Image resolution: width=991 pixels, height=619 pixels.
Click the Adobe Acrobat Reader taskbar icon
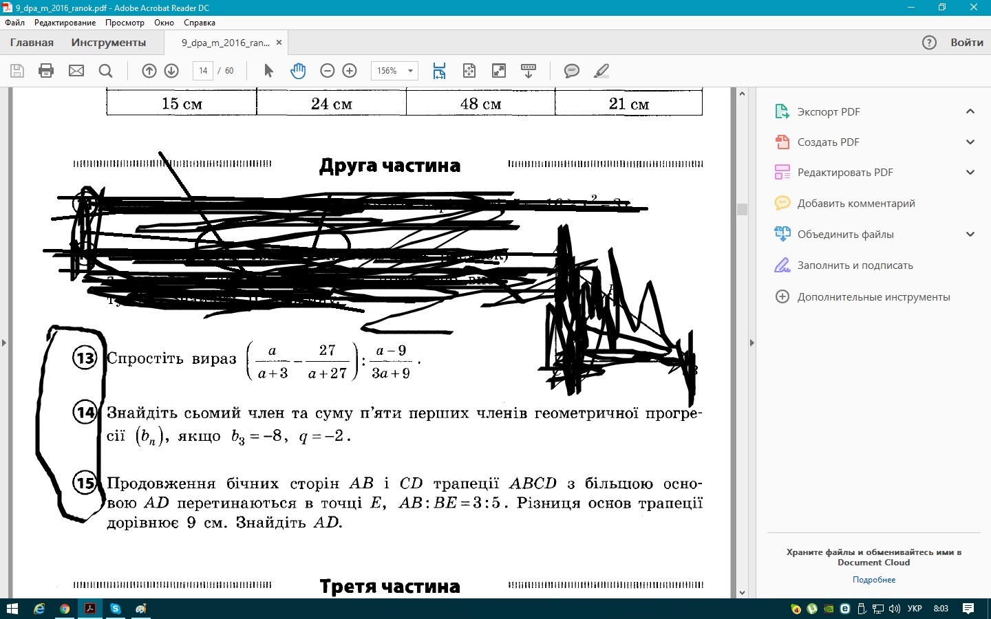(x=89, y=609)
